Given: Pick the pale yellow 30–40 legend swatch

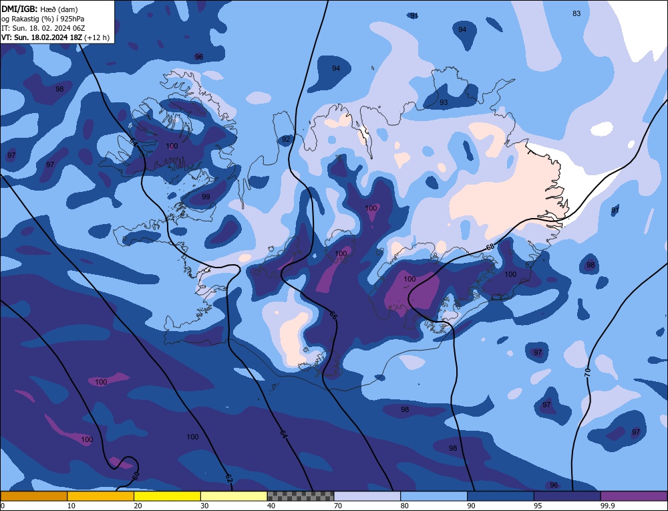Looking at the screenshot, I should pos(234,496).
